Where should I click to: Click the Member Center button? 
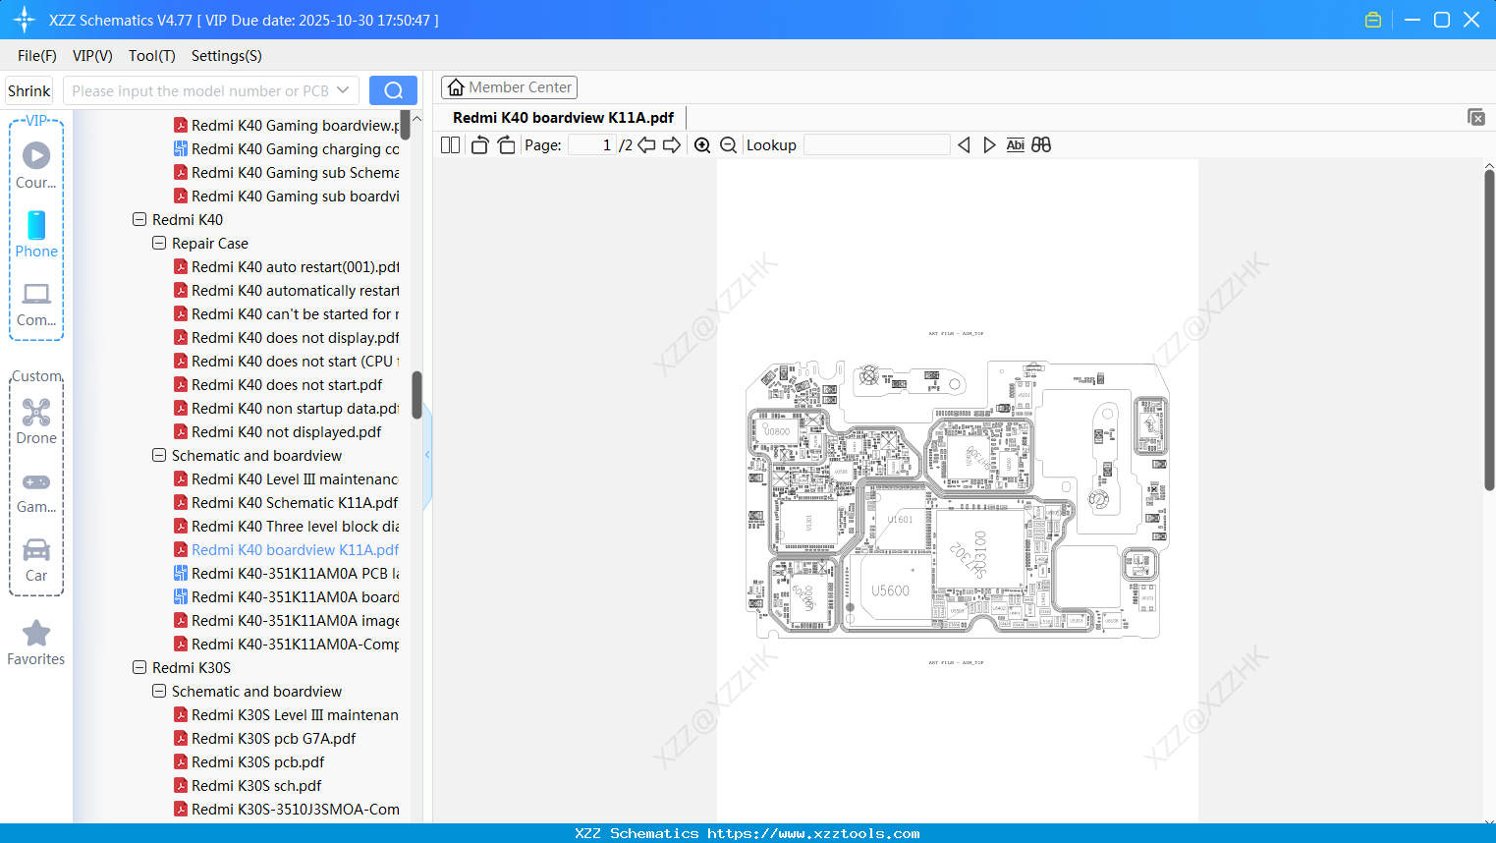(x=509, y=86)
